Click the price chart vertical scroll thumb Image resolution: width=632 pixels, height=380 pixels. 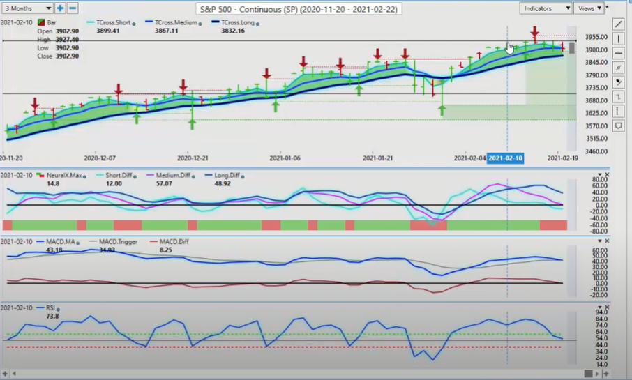571,48
